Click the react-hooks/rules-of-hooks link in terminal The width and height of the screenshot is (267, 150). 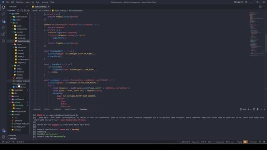(x=73, y=120)
